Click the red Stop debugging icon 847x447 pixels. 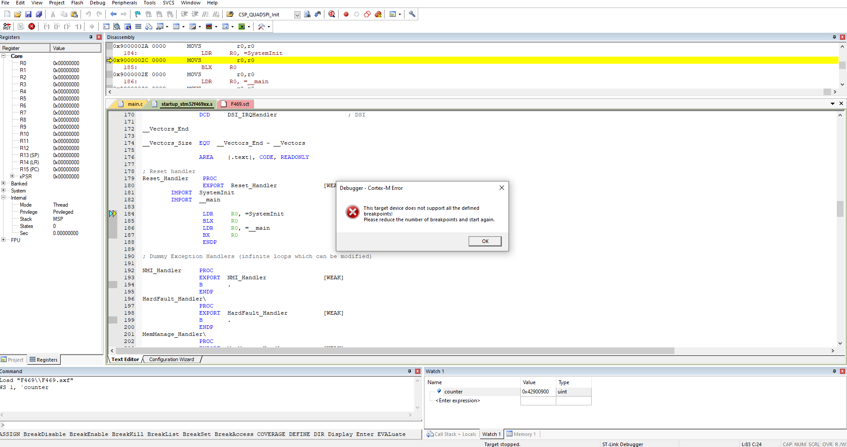tap(32, 27)
